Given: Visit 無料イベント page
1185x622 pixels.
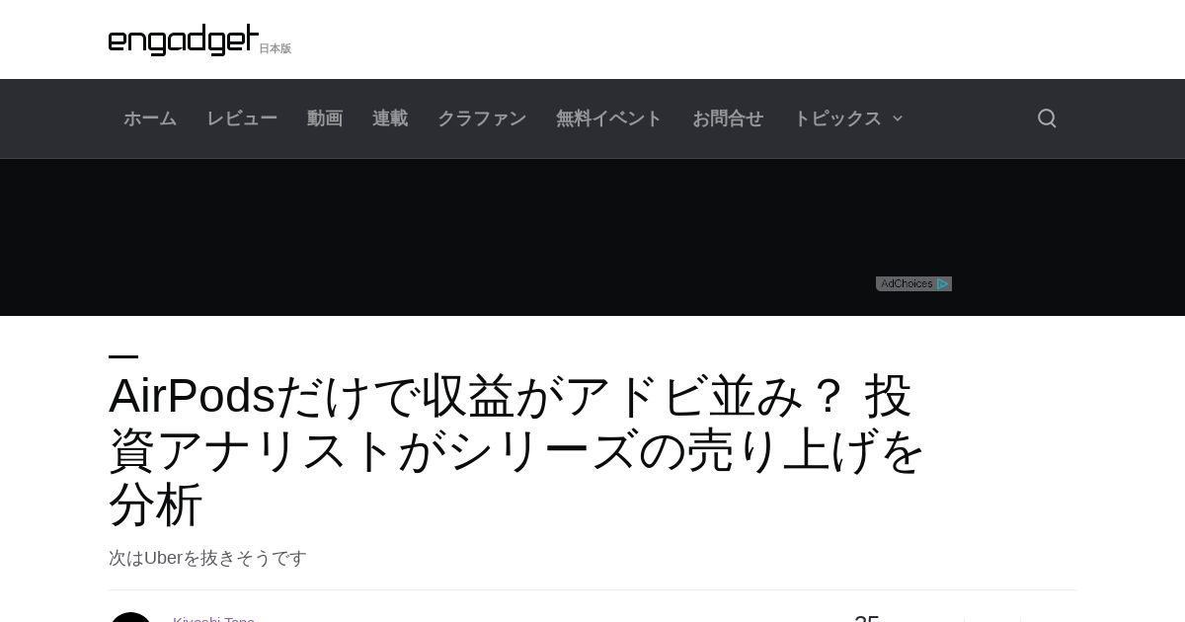Looking at the screenshot, I should pos(609,118).
